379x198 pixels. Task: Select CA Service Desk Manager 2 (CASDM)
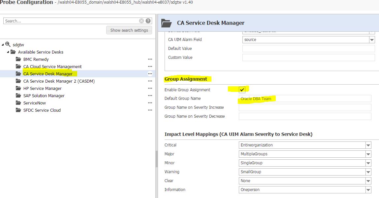pos(59,81)
